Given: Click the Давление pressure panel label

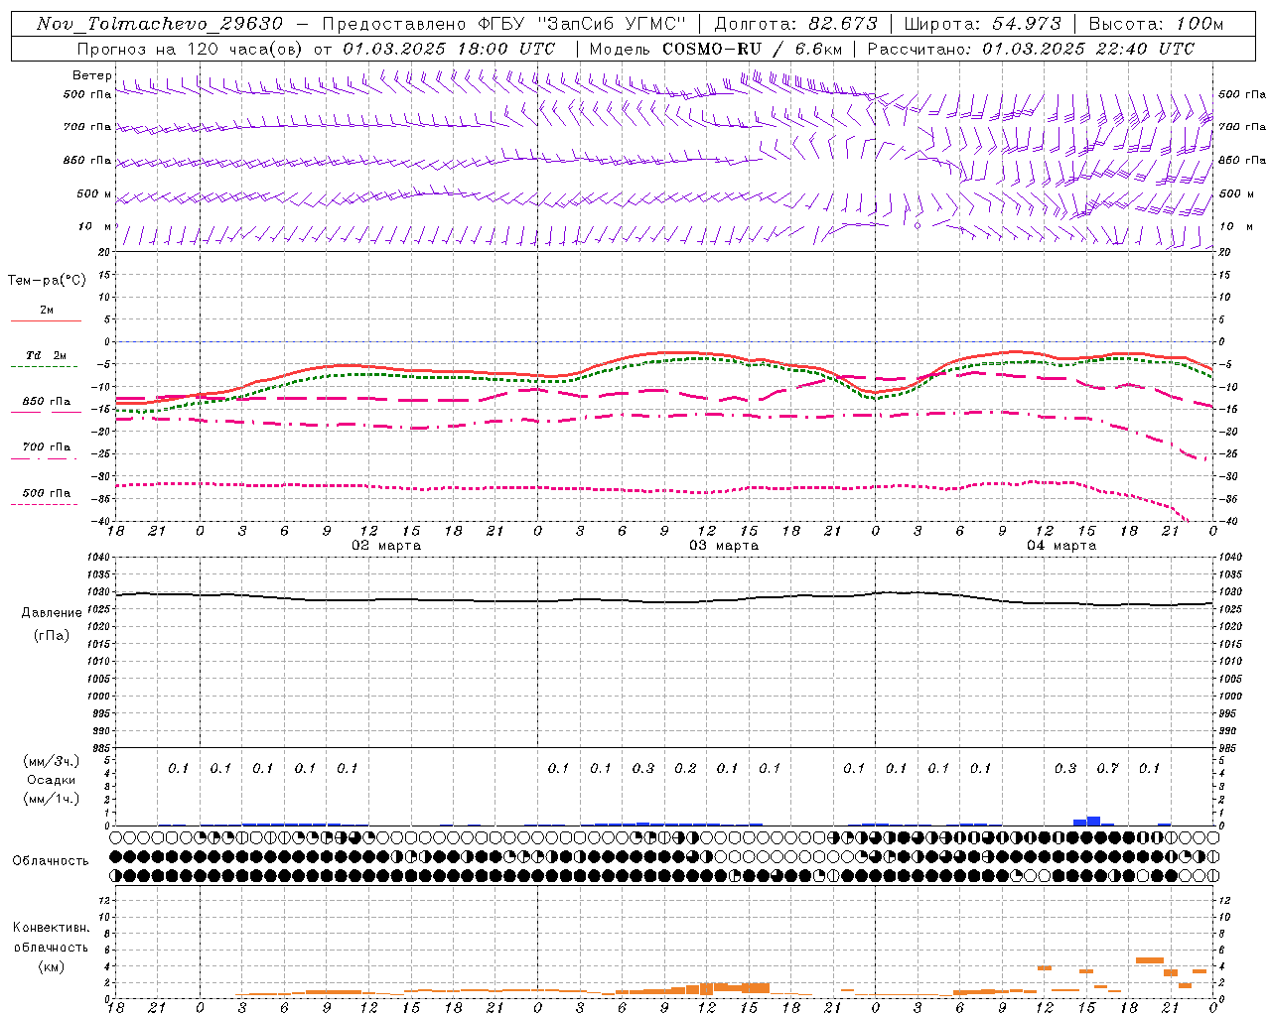Looking at the screenshot, I should click(52, 613).
